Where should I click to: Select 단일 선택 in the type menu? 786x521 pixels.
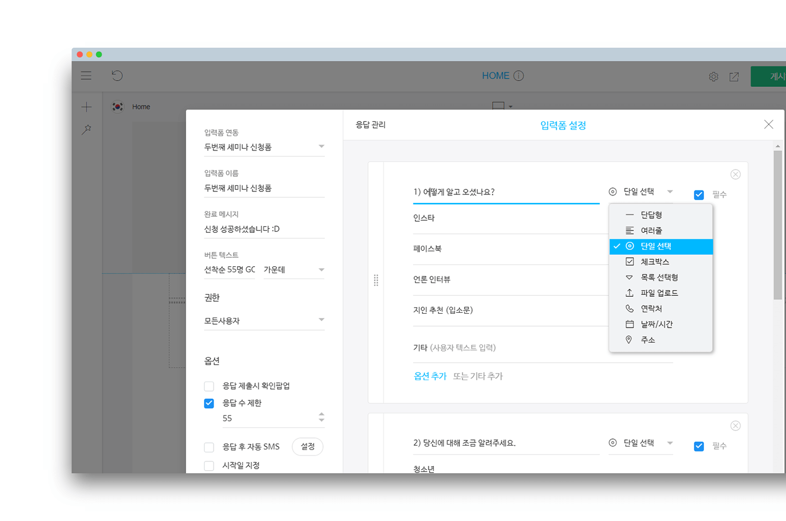661,246
